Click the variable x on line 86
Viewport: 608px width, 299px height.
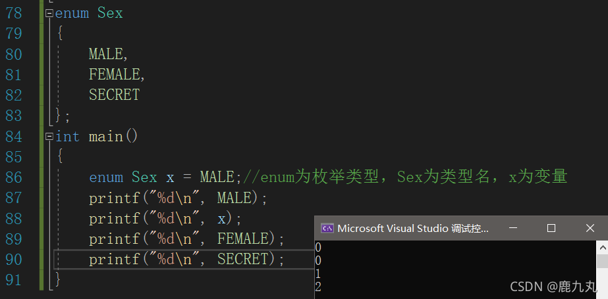click(170, 177)
